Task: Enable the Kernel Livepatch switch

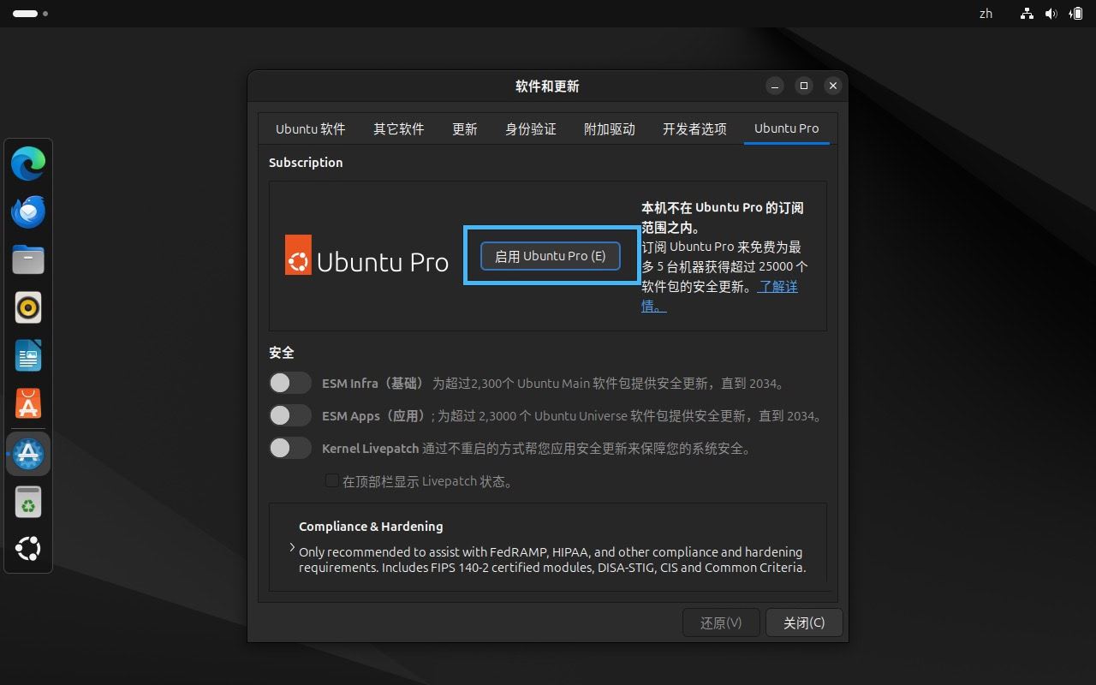Action: [x=289, y=448]
